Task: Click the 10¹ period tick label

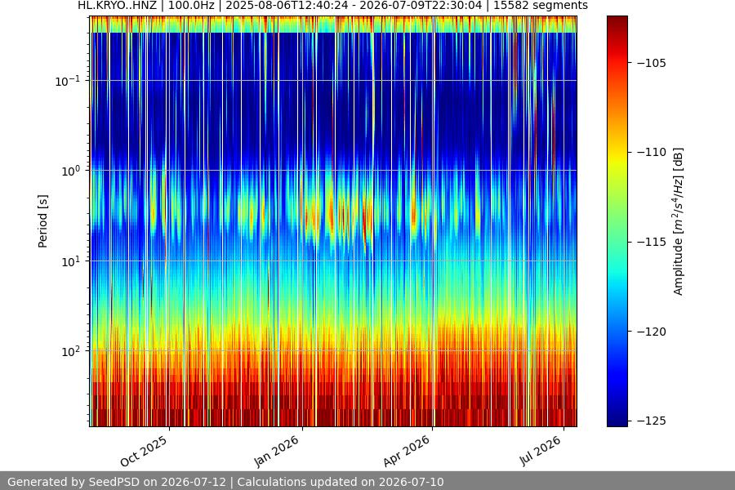Action: (70, 261)
